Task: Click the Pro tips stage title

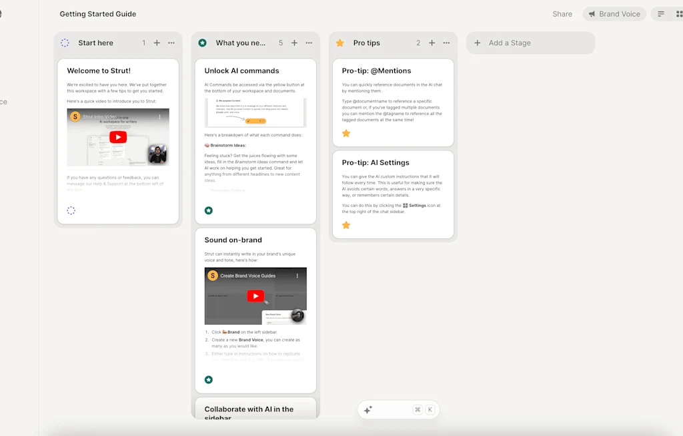Action: pos(367,43)
